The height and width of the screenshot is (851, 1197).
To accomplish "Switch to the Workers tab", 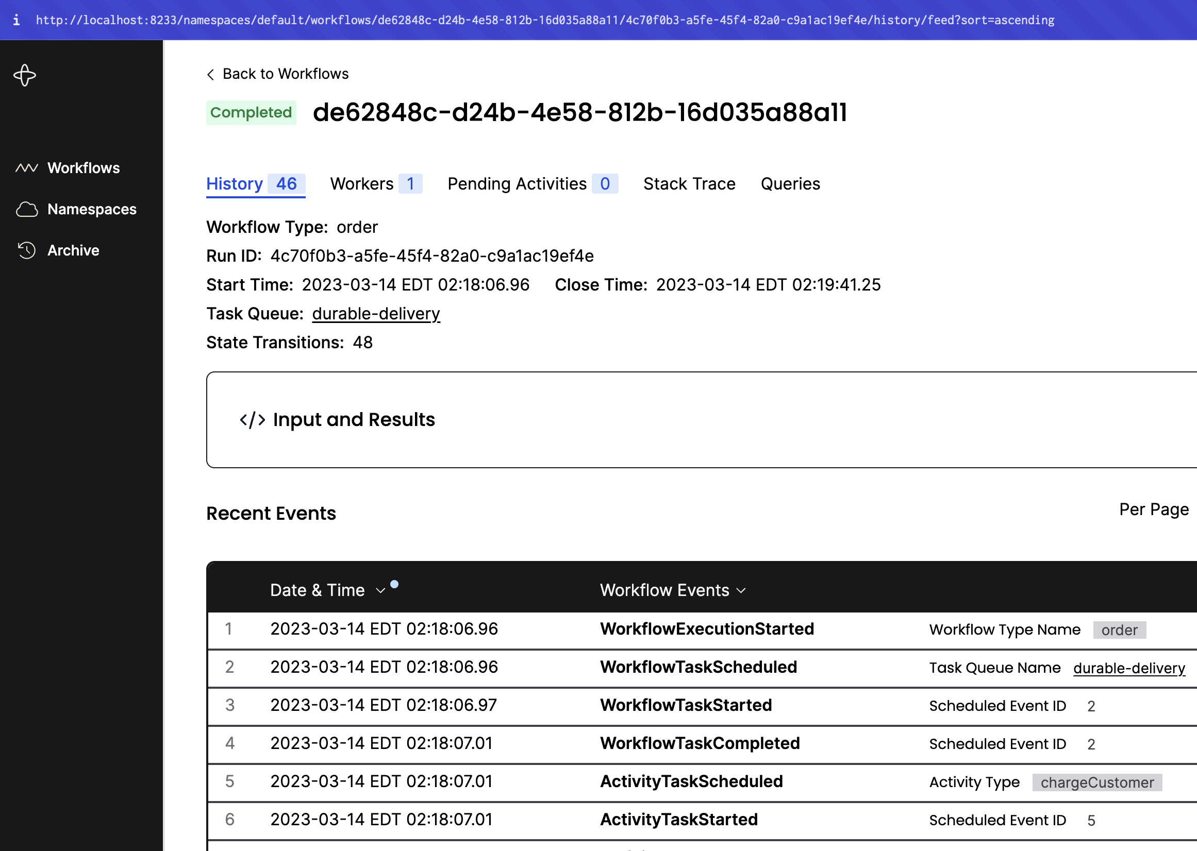I will (376, 184).
